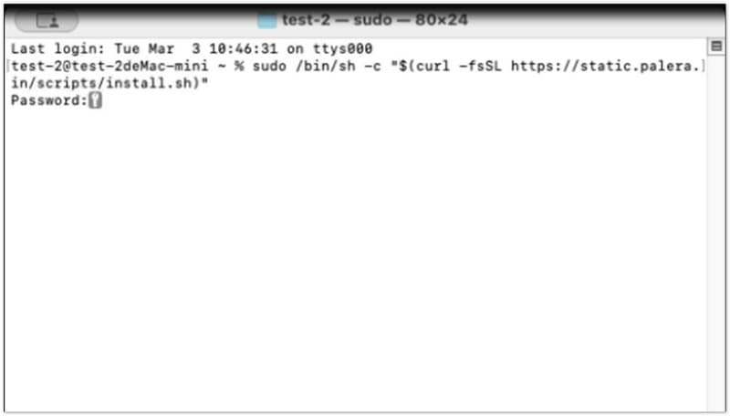730x416 pixels.
Task: Click the word "sudo" in the command
Action: 269,66
